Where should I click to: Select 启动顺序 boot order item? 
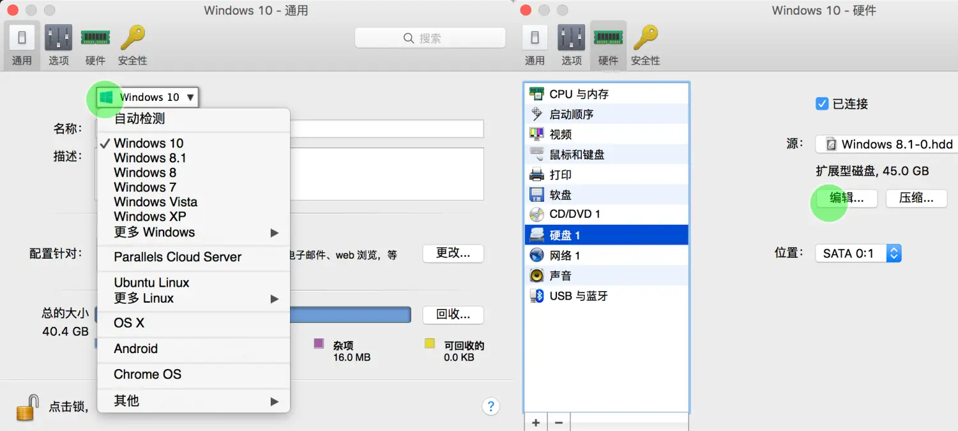(x=607, y=114)
